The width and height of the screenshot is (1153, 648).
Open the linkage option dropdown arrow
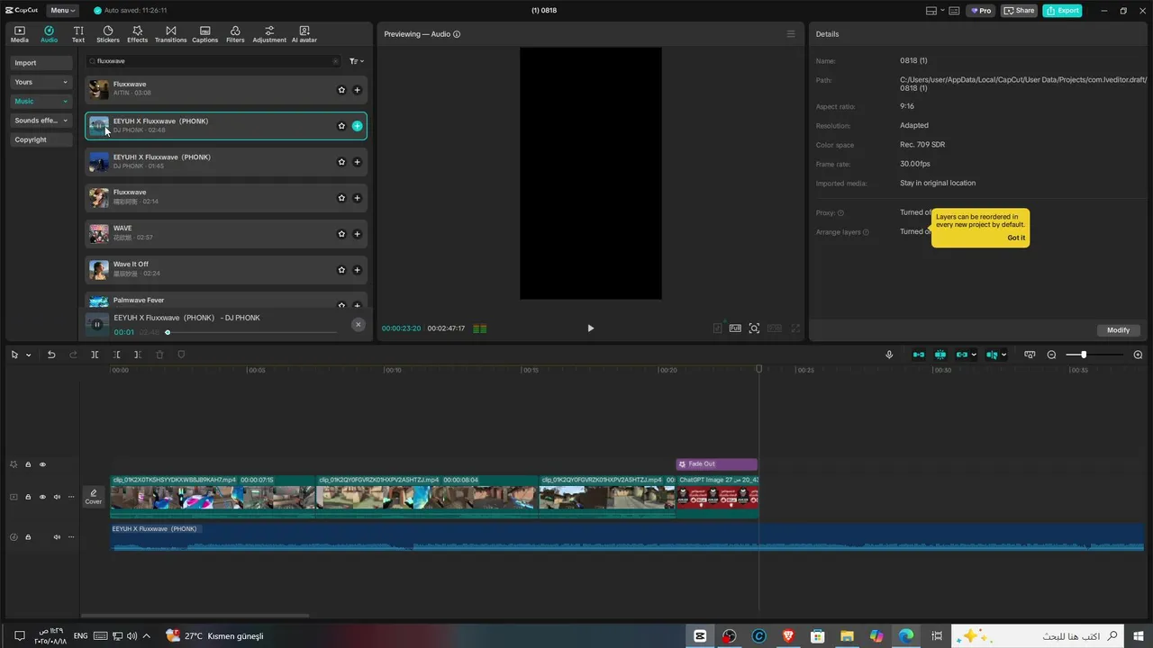click(974, 355)
